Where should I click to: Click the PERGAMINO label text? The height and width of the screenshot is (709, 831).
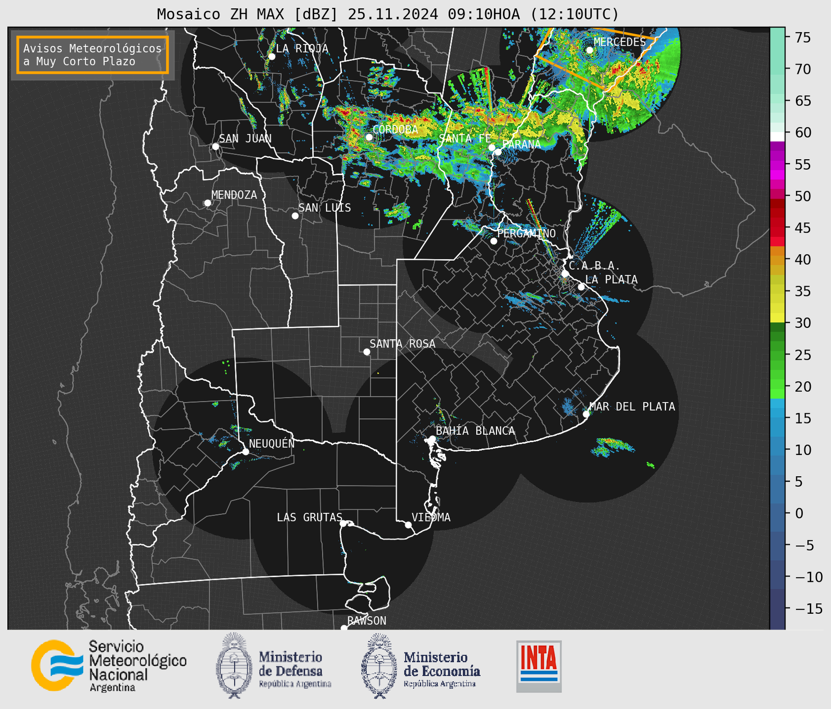[526, 233]
